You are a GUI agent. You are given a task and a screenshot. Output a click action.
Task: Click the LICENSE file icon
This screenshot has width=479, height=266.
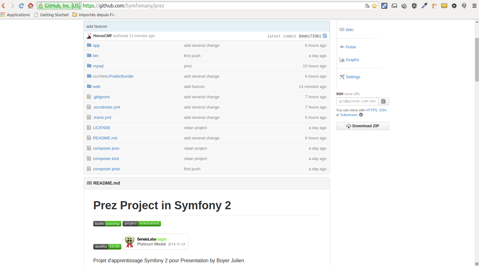pos(89,128)
